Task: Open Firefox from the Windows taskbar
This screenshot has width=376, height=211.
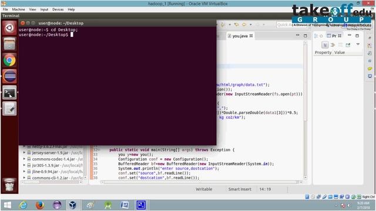Action: click(x=40, y=205)
